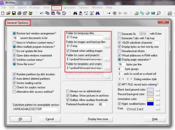Click the Forward navigation arrow icon

tap(125, 13)
